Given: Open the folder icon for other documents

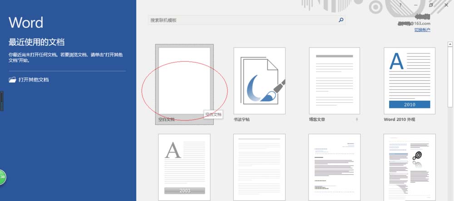Looking at the screenshot, I should (12, 80).
